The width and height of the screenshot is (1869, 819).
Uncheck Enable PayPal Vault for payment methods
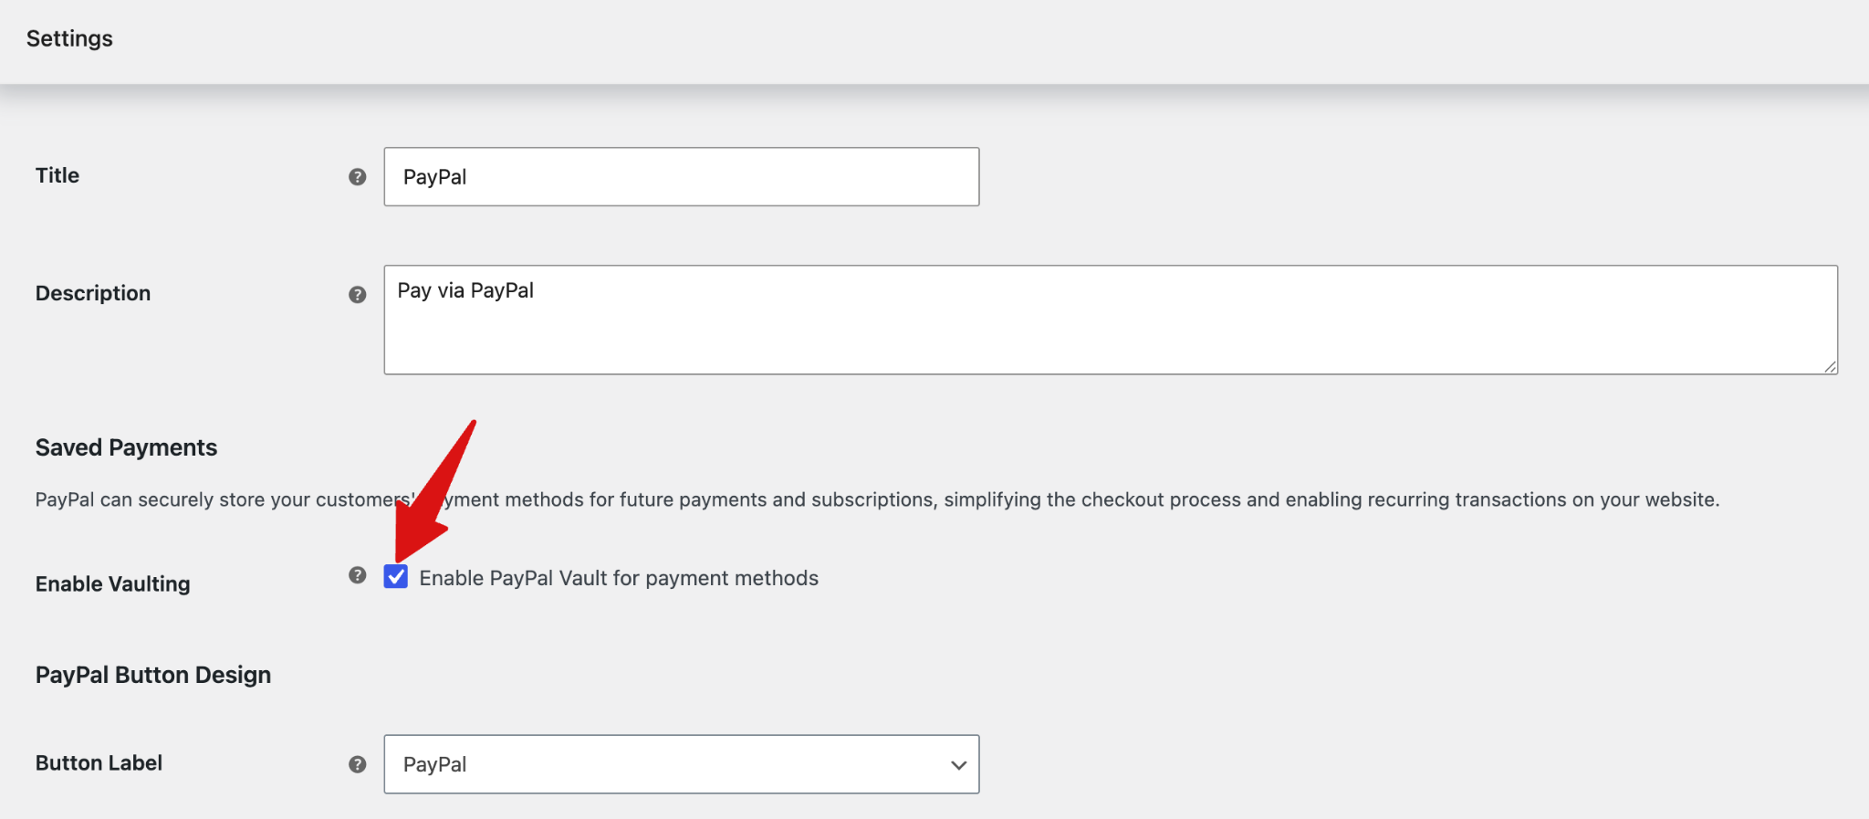(x=396, y=577)
